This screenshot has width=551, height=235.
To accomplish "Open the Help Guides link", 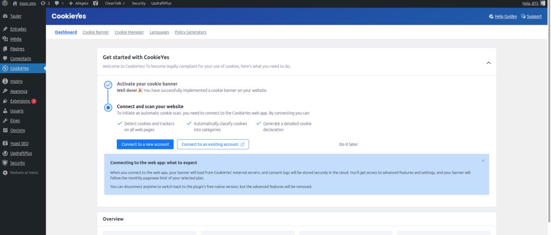I will 503,16.
